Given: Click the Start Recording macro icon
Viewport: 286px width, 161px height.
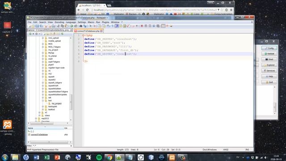Looking at the screenshot, I should click(142, 26).
